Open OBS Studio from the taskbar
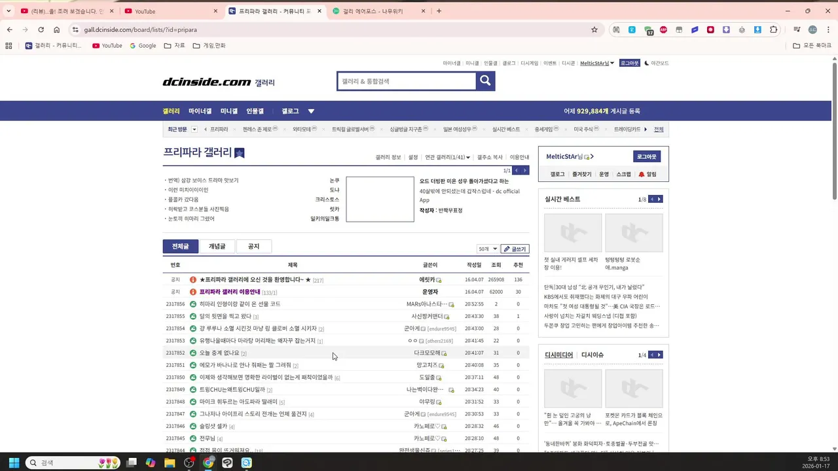838x471 pixels. 189,462
